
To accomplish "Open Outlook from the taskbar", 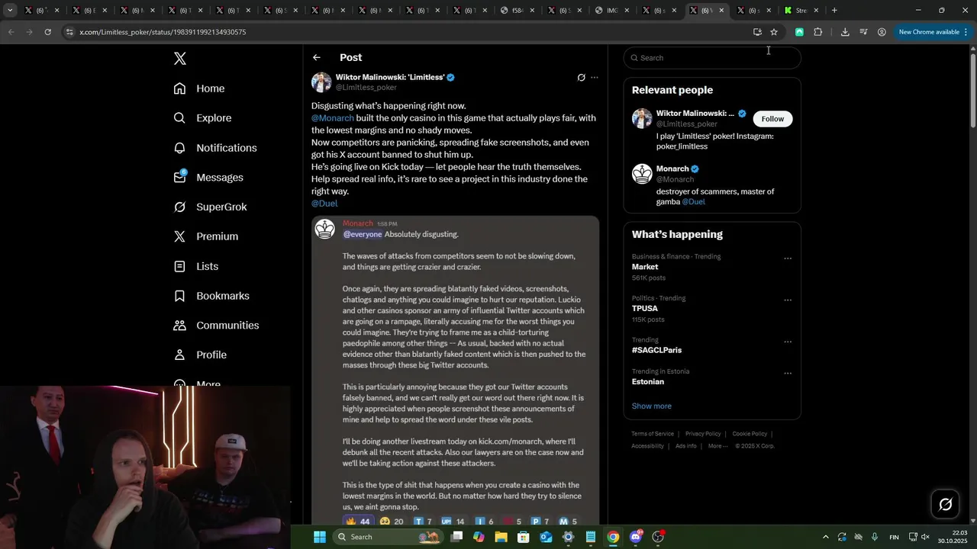I will (546, 537).
